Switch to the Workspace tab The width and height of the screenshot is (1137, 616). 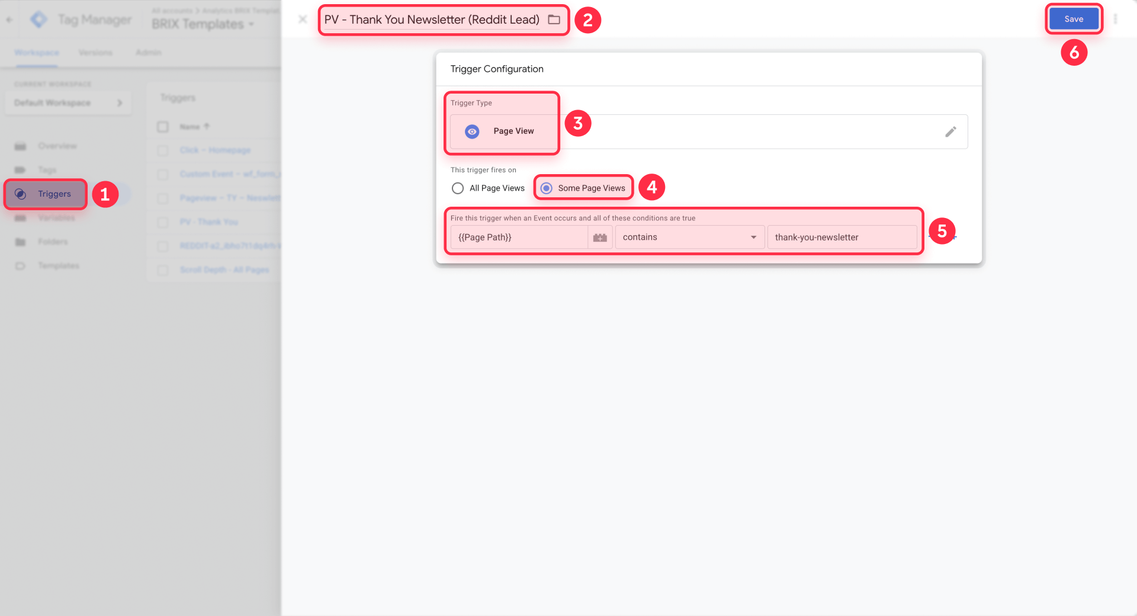37,53
